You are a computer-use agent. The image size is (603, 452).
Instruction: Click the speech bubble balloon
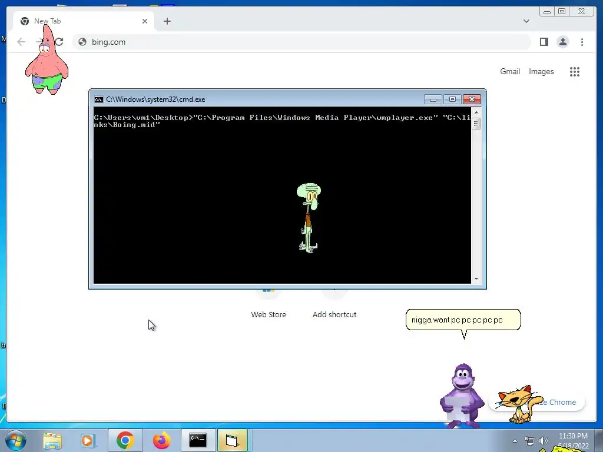463,320
